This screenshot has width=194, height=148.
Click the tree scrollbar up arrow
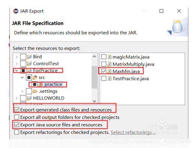95,57
